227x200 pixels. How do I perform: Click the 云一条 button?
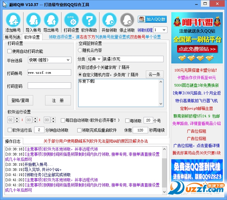pos(155,74)
